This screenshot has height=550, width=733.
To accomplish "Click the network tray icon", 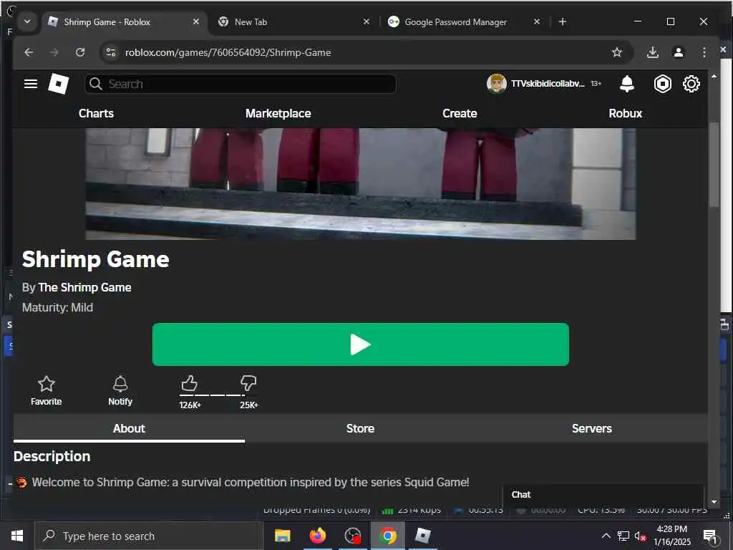I will [x=623, y=536].
